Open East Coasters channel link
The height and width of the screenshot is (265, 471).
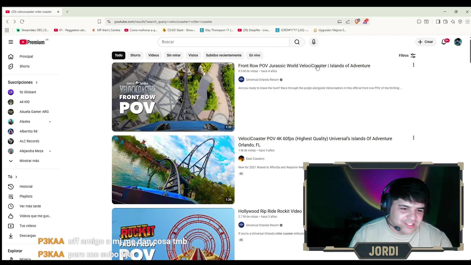point(255,159)
